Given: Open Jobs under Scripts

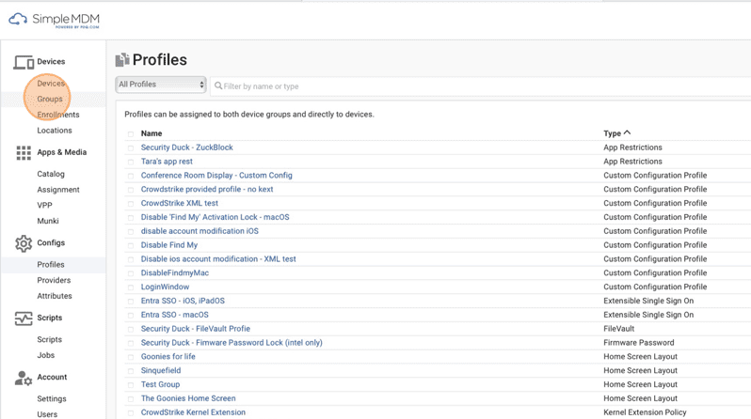Looking at the screenshot, I should click(x=46, y=355).
